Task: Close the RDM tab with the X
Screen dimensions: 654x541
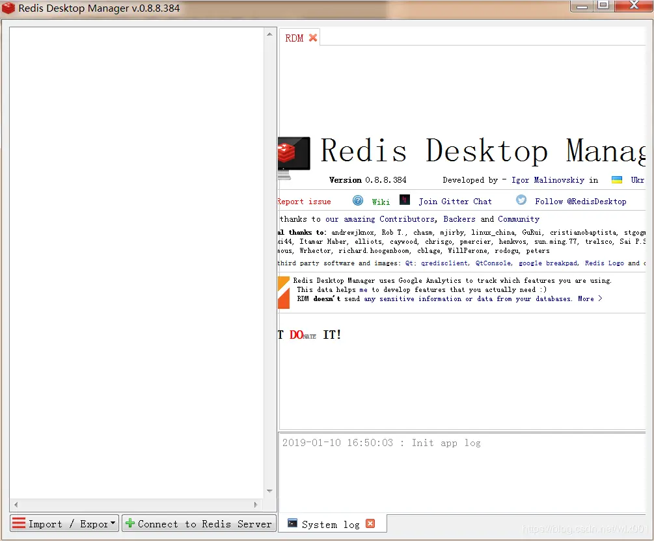Action: (313, 38)
